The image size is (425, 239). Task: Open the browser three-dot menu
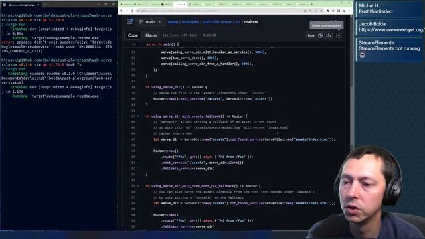349,11
